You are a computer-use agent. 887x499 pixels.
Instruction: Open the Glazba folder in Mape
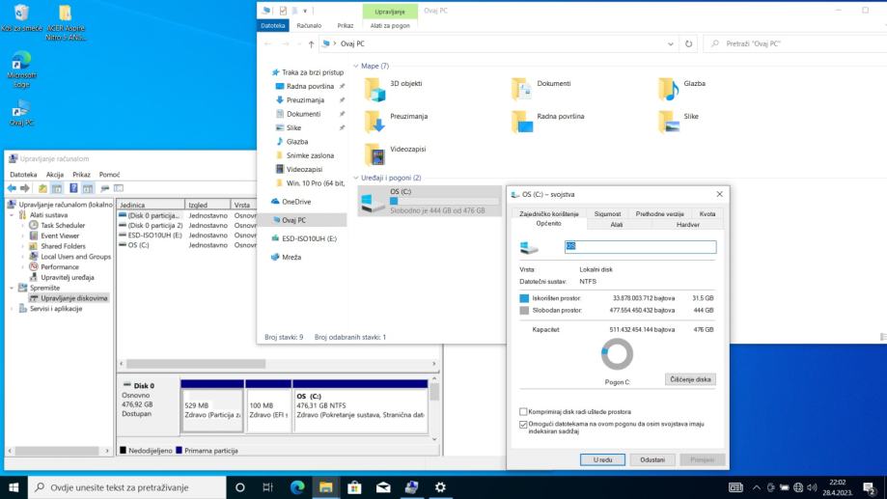click(681, 89)
